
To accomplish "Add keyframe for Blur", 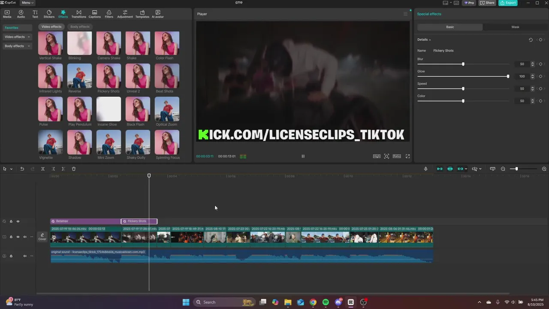I will click(x=540, y=64).
